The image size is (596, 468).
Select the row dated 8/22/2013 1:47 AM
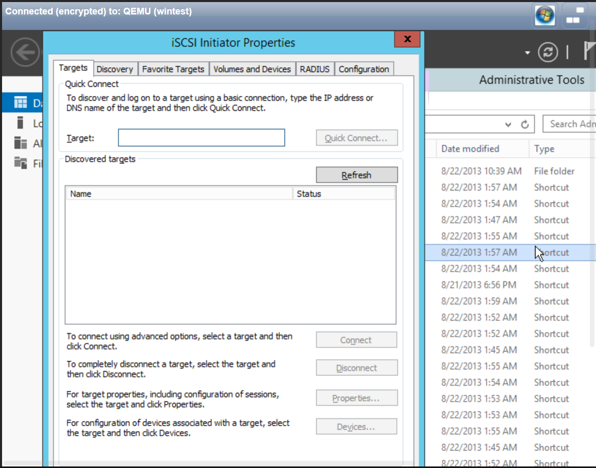click(x=510, y=220)
